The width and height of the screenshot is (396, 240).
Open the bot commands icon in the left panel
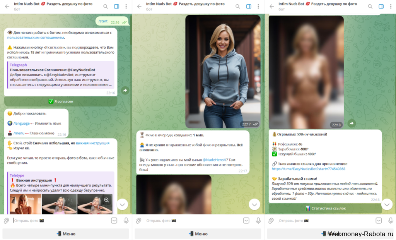click(x=114, y=221)
